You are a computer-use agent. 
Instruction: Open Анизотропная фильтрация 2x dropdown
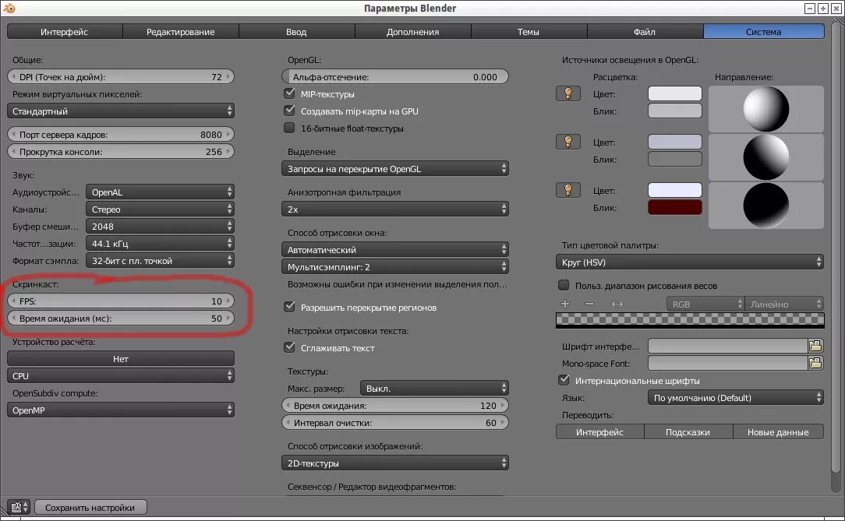pyautogui.click(x=395, y=209)
